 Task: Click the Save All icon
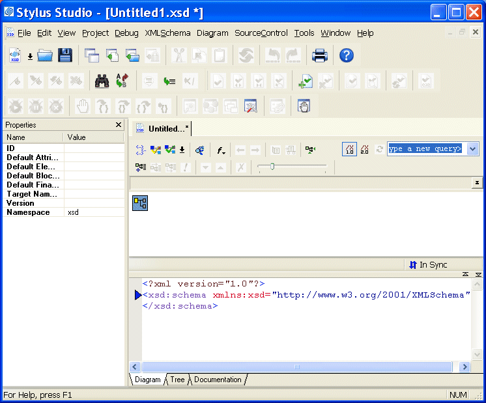click(x=92, y=56)
